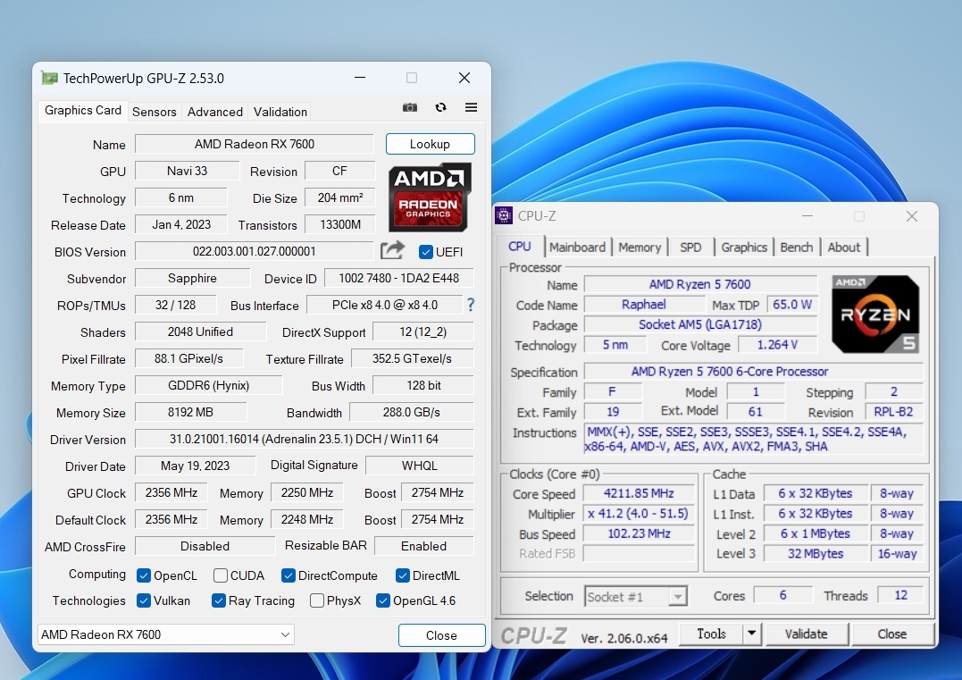Switch to the Mainboard tab
Viewport: 962px width, 680px height.
pos(577,248)
